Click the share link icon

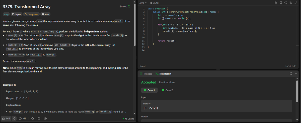39,118
